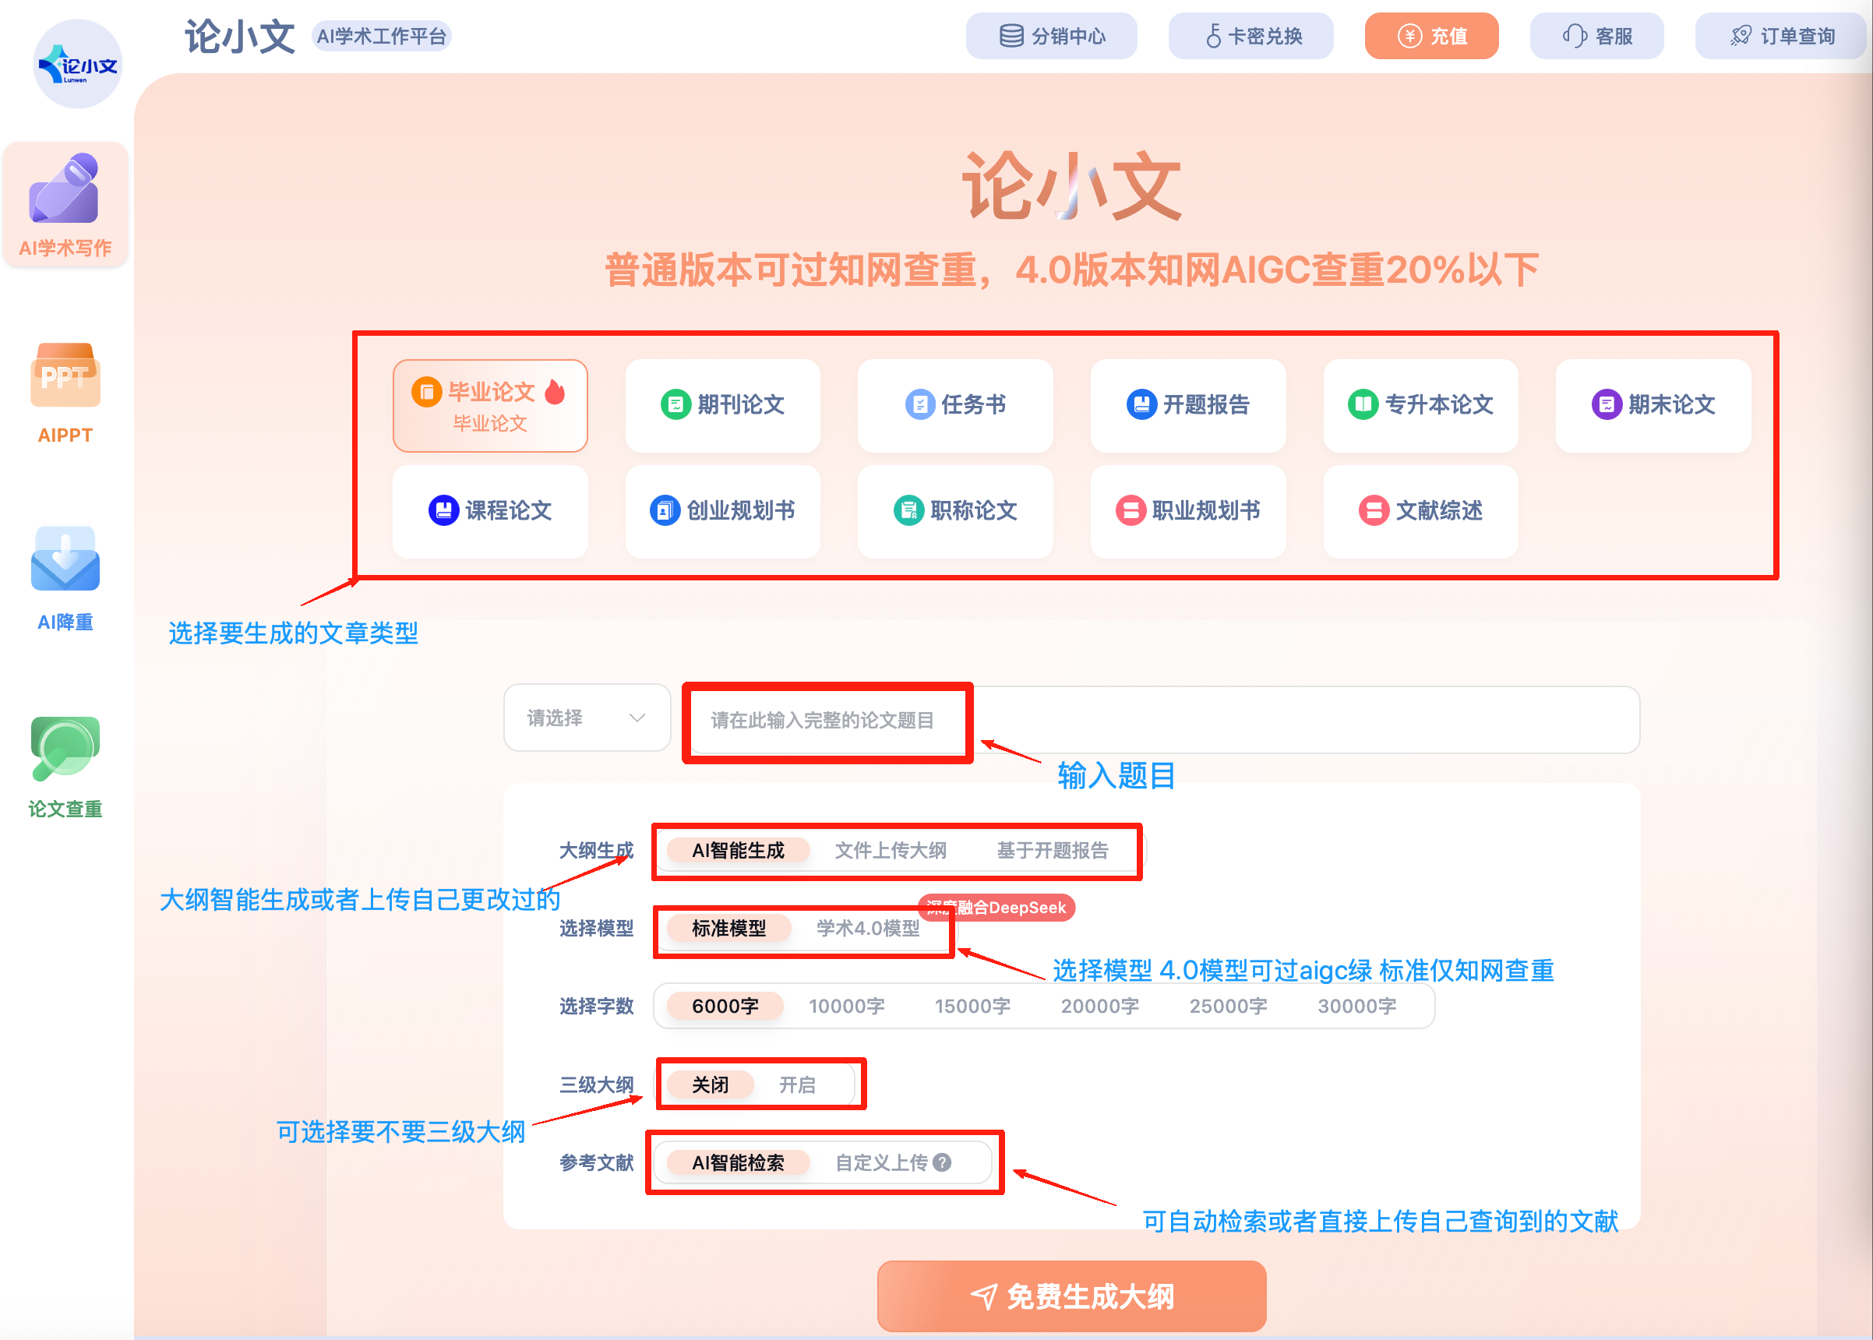Turn 三级大纲 to 开启

point(797,1084)
